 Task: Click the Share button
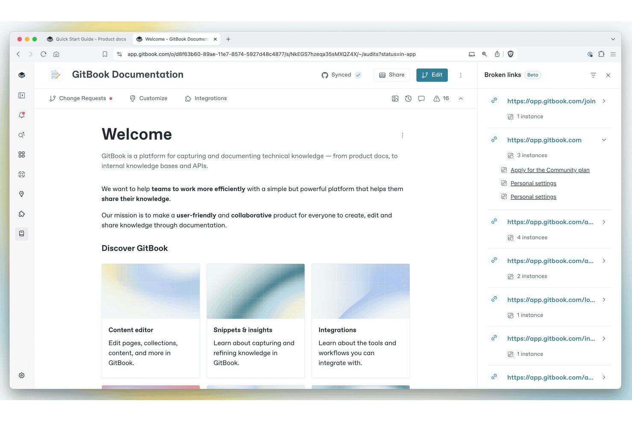pos(392,75)
